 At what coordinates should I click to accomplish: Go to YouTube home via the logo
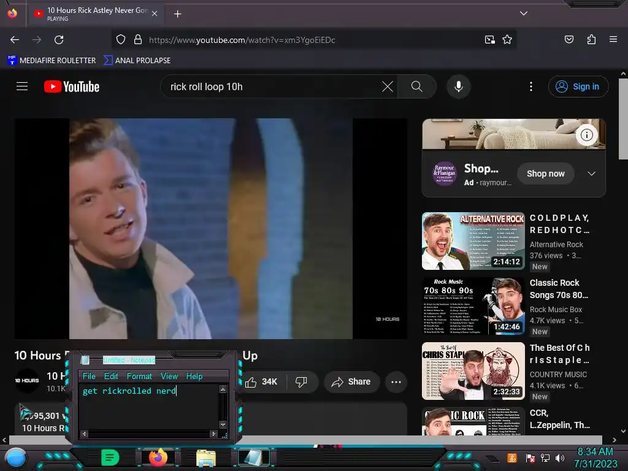pos(72,86)
